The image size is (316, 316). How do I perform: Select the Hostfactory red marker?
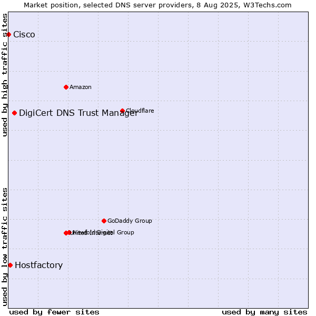(11, 265)
